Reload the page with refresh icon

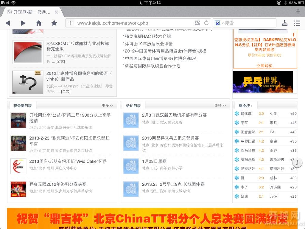click(x=206, y=23)
